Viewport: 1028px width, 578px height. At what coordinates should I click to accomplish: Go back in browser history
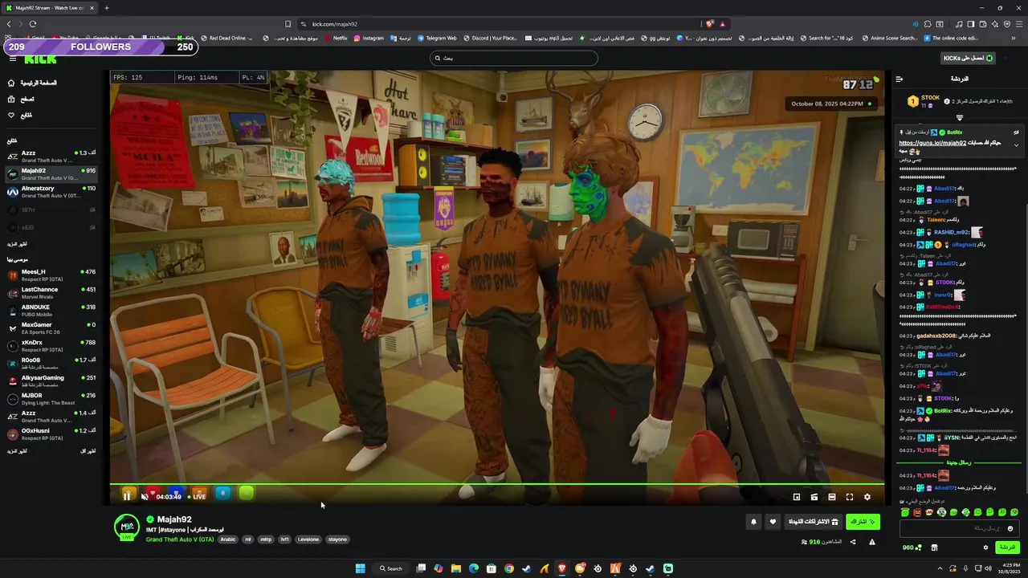[x=9, y=24]
